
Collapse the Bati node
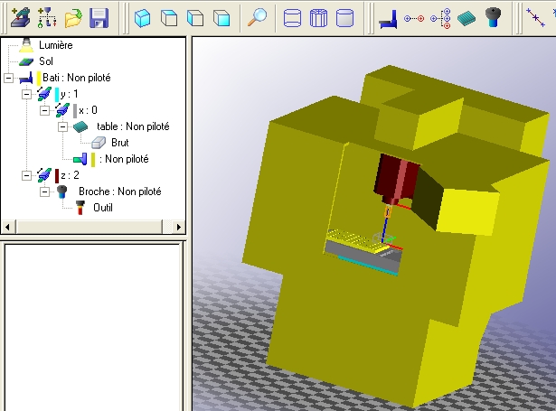click(x=8, y=78)
